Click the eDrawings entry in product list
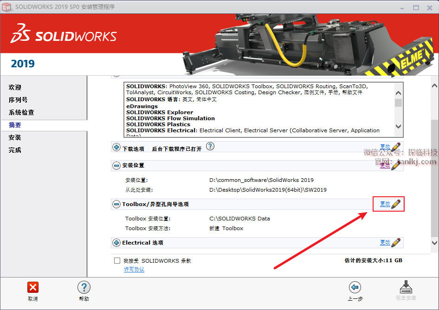 [142, 106]
